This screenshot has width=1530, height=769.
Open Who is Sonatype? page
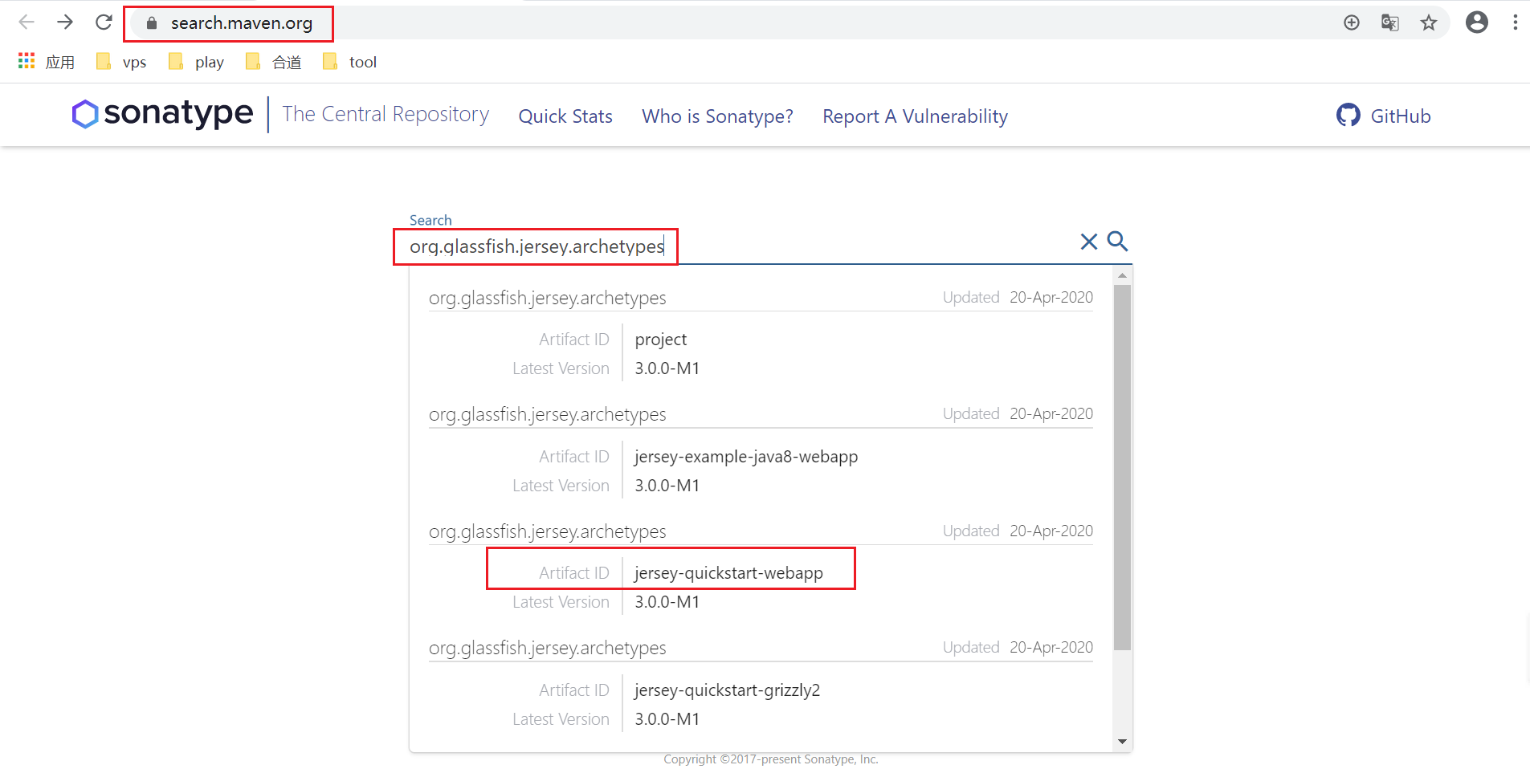(x=717, y=116)
